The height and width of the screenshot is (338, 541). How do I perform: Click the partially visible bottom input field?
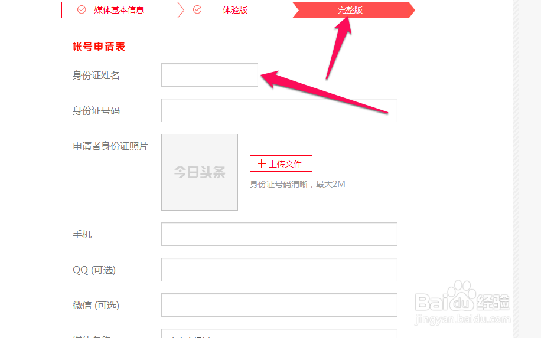pos(279,333)
